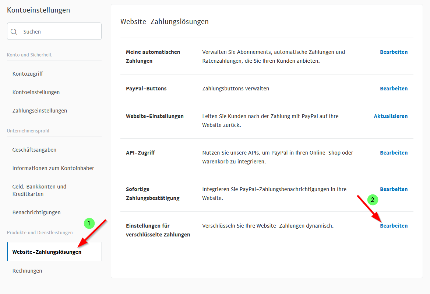Click the PayPal-Buttons row title
The width and height of the screenshot is (430, 294).
click(146, 89)
